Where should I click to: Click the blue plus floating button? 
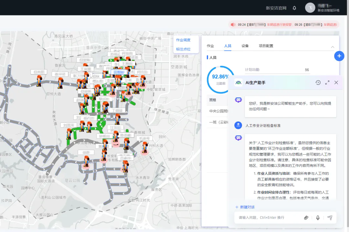point(339,56)
